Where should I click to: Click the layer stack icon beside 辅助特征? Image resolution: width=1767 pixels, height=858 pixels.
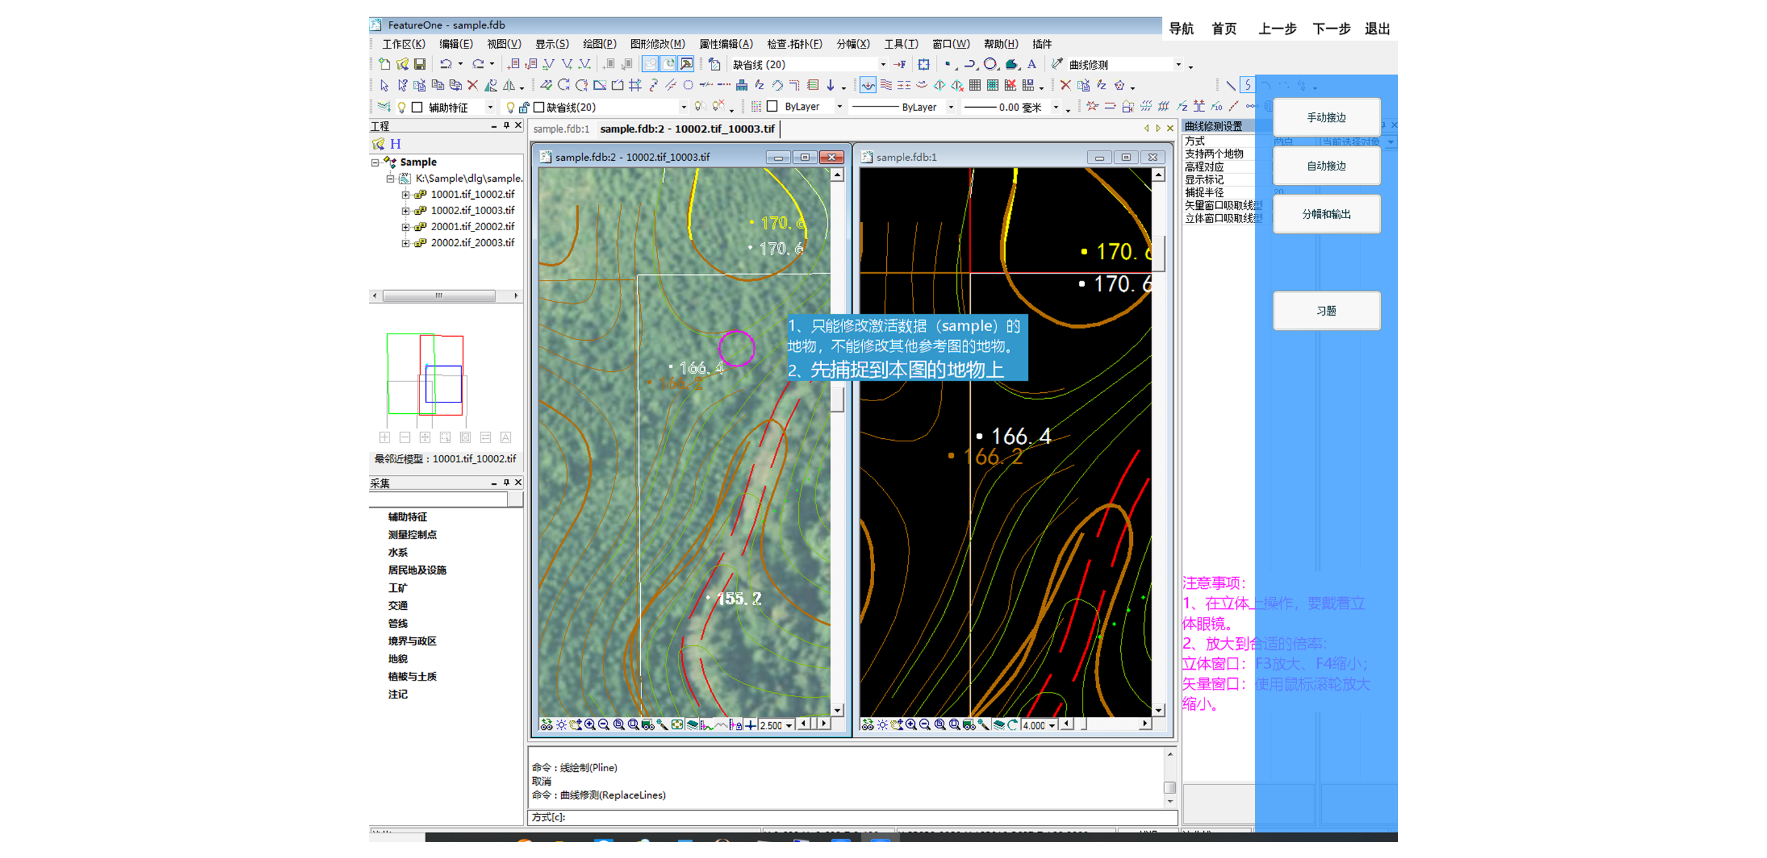(x=384, y=107)
